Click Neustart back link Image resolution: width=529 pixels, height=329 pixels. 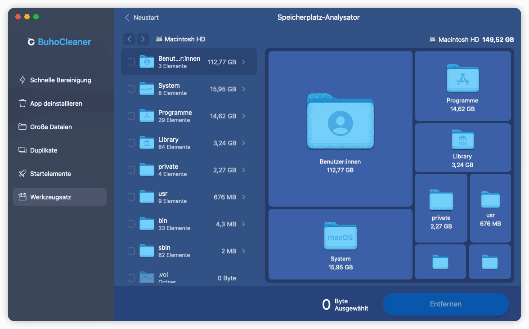pyautogui.click(x=142, y=18)
